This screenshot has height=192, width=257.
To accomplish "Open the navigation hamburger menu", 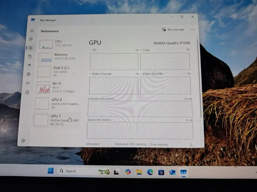I will point(31,31).
